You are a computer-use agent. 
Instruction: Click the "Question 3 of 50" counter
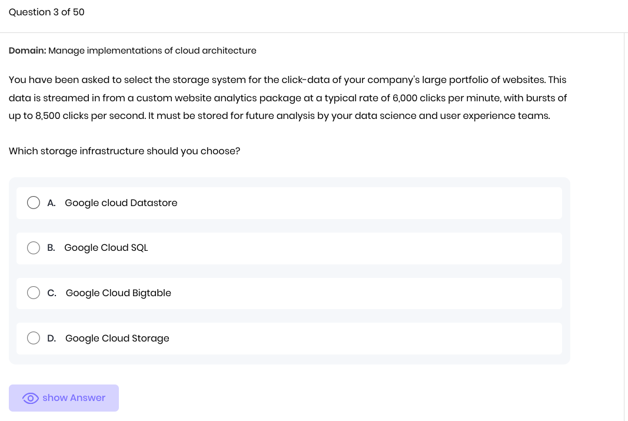(46, 12)
